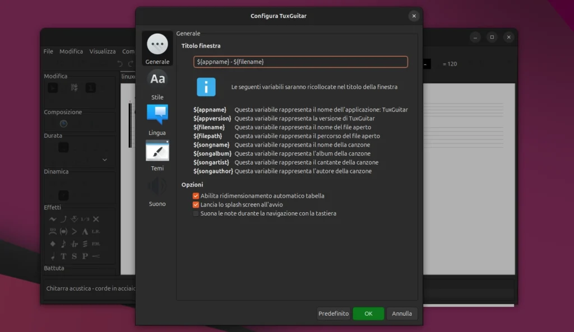
Task: Select the Stile settings icon
Action: 157,84
